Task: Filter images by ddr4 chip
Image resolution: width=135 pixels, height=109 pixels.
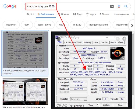Action: 27,25
